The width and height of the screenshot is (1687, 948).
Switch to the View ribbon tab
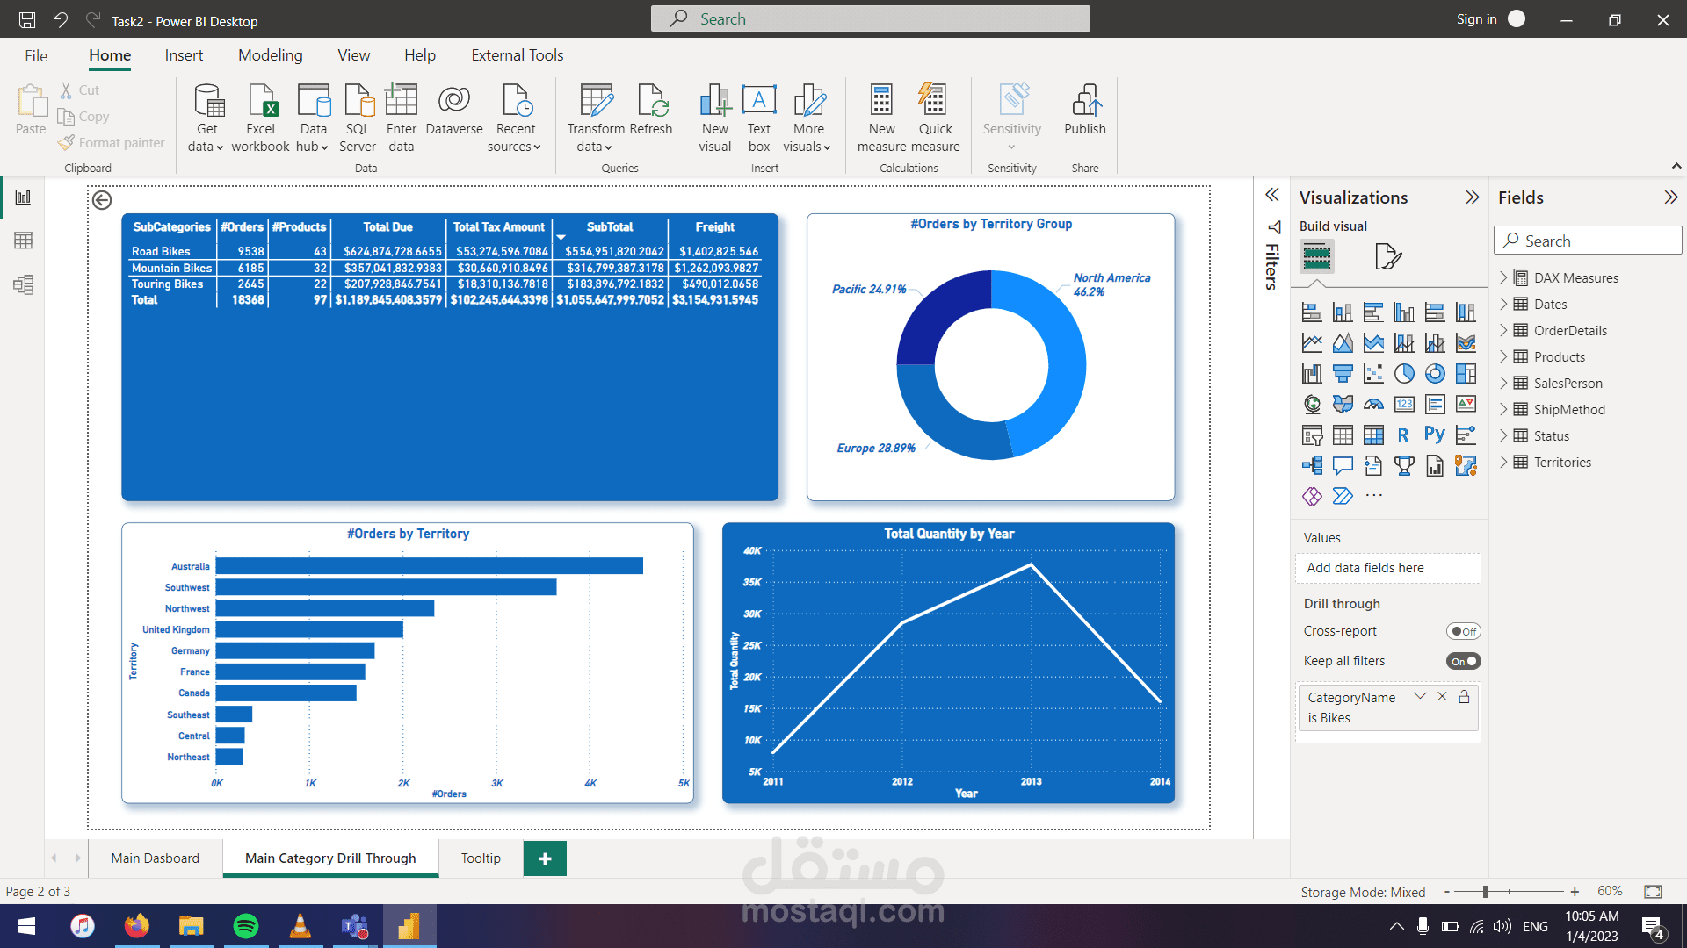[354, 55]
